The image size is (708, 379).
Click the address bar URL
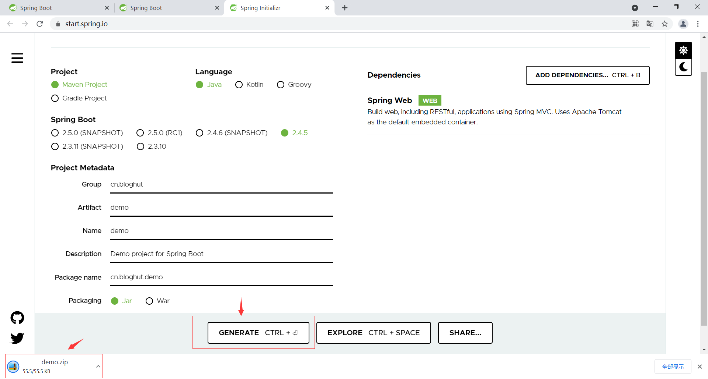coord(87,24)
